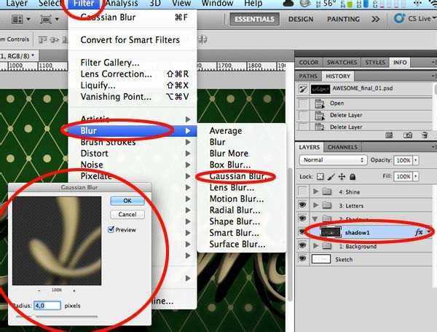Hide the 3: Letters layer group
The height and width of the screenshot is (332, 437).
(x=302, y=205)
